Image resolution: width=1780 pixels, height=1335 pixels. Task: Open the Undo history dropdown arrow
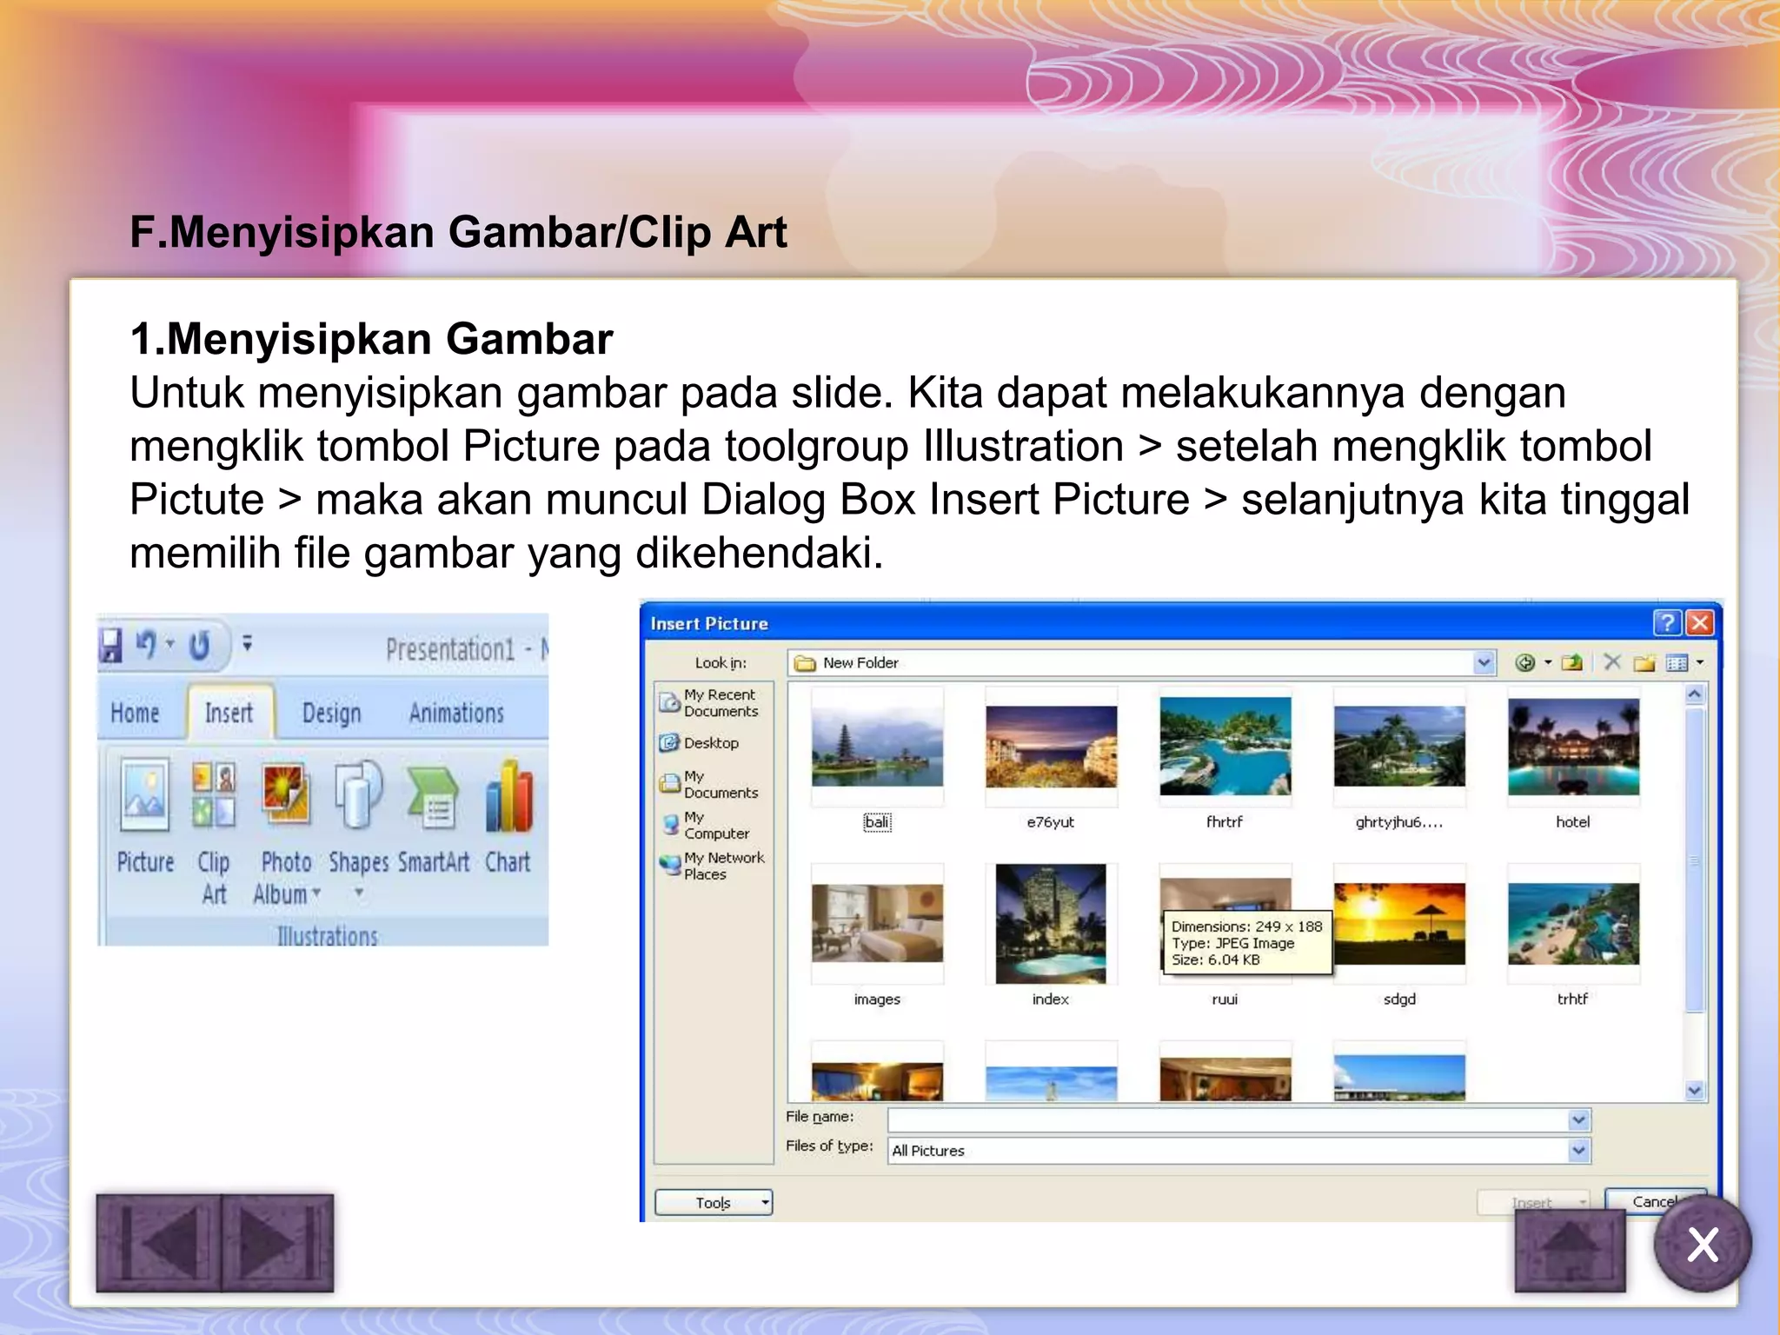[170, 644]
